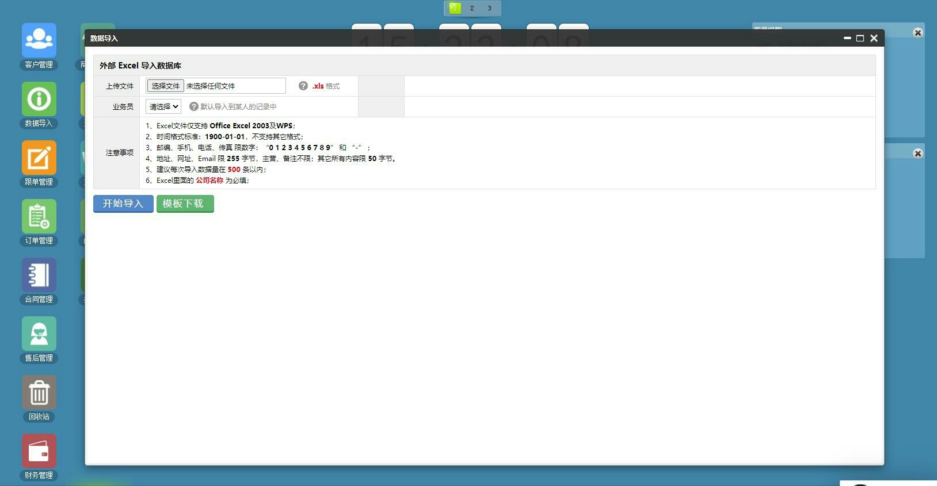Click note 5 about 500 条以内

[x=206, y=170]
